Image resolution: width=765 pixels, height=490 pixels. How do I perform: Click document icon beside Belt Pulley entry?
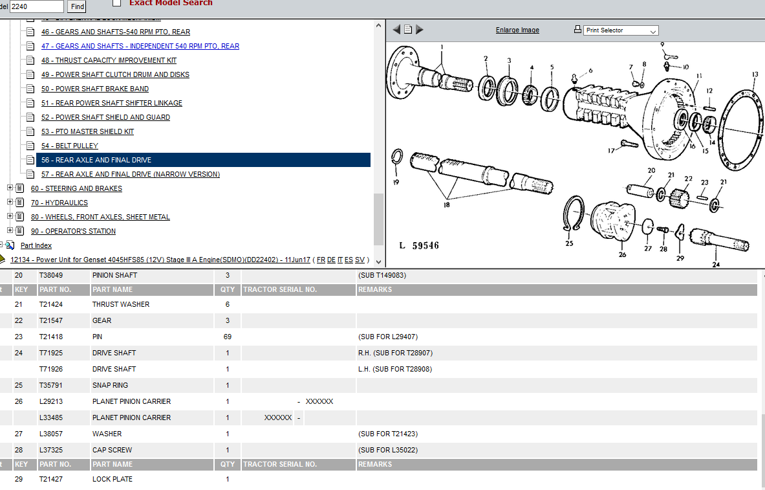pos(30,146)
